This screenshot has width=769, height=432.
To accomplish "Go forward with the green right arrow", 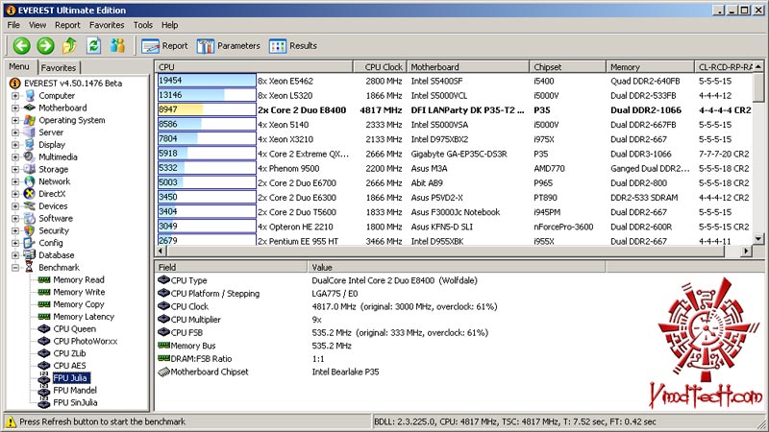I will 45,45.
